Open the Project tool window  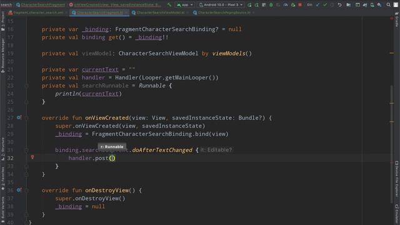(x=2, y=21)
